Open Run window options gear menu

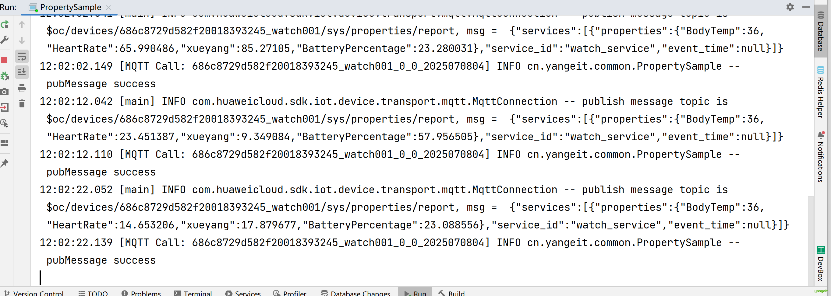click(790, 7)
